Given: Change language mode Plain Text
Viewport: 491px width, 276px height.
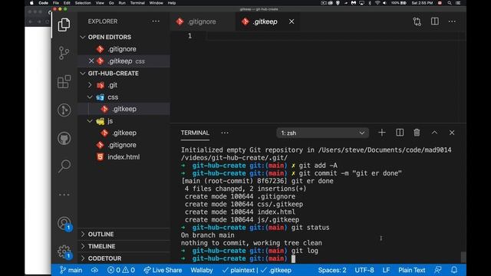Looking at the screenshot, I should [411, 270].
